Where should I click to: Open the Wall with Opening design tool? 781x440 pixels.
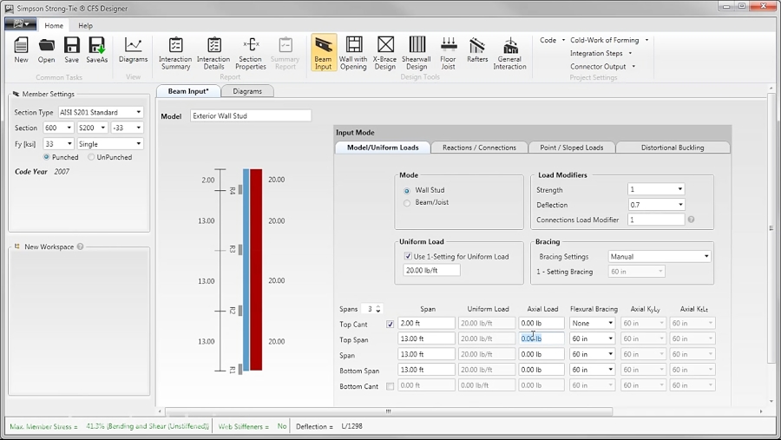353,52
